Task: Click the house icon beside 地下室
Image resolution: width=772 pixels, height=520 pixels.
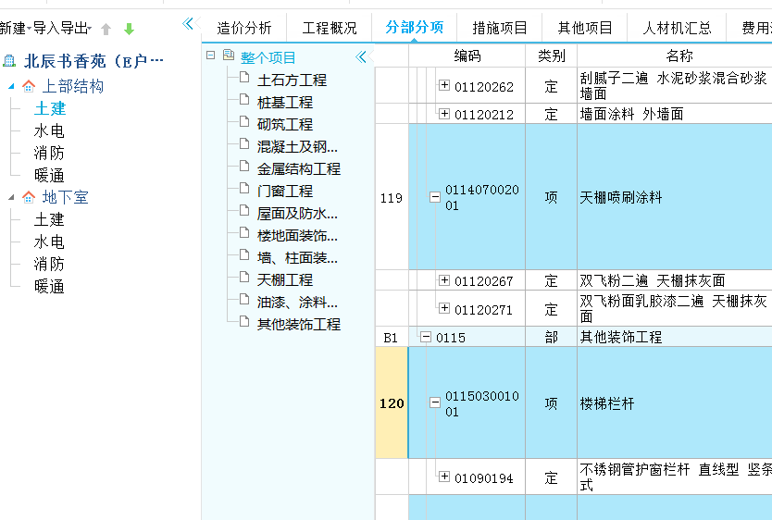Action: tap(29, 198)
